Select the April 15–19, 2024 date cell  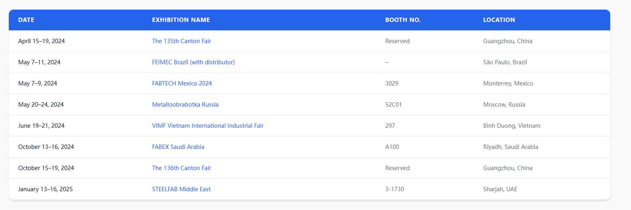pyautogui.click(x=42, y=41)
